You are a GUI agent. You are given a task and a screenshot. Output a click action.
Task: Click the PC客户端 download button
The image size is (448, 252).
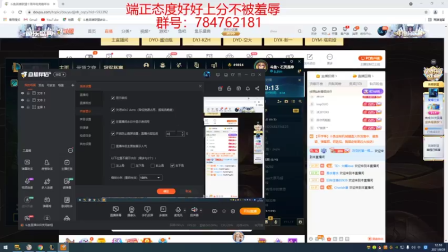[x=370, y=58]
